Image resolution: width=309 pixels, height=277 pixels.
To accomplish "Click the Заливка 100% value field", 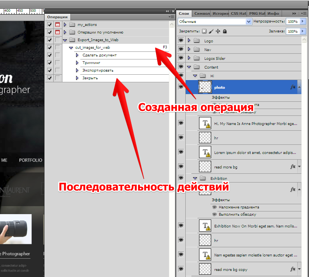I will click(x=293, y=31).
